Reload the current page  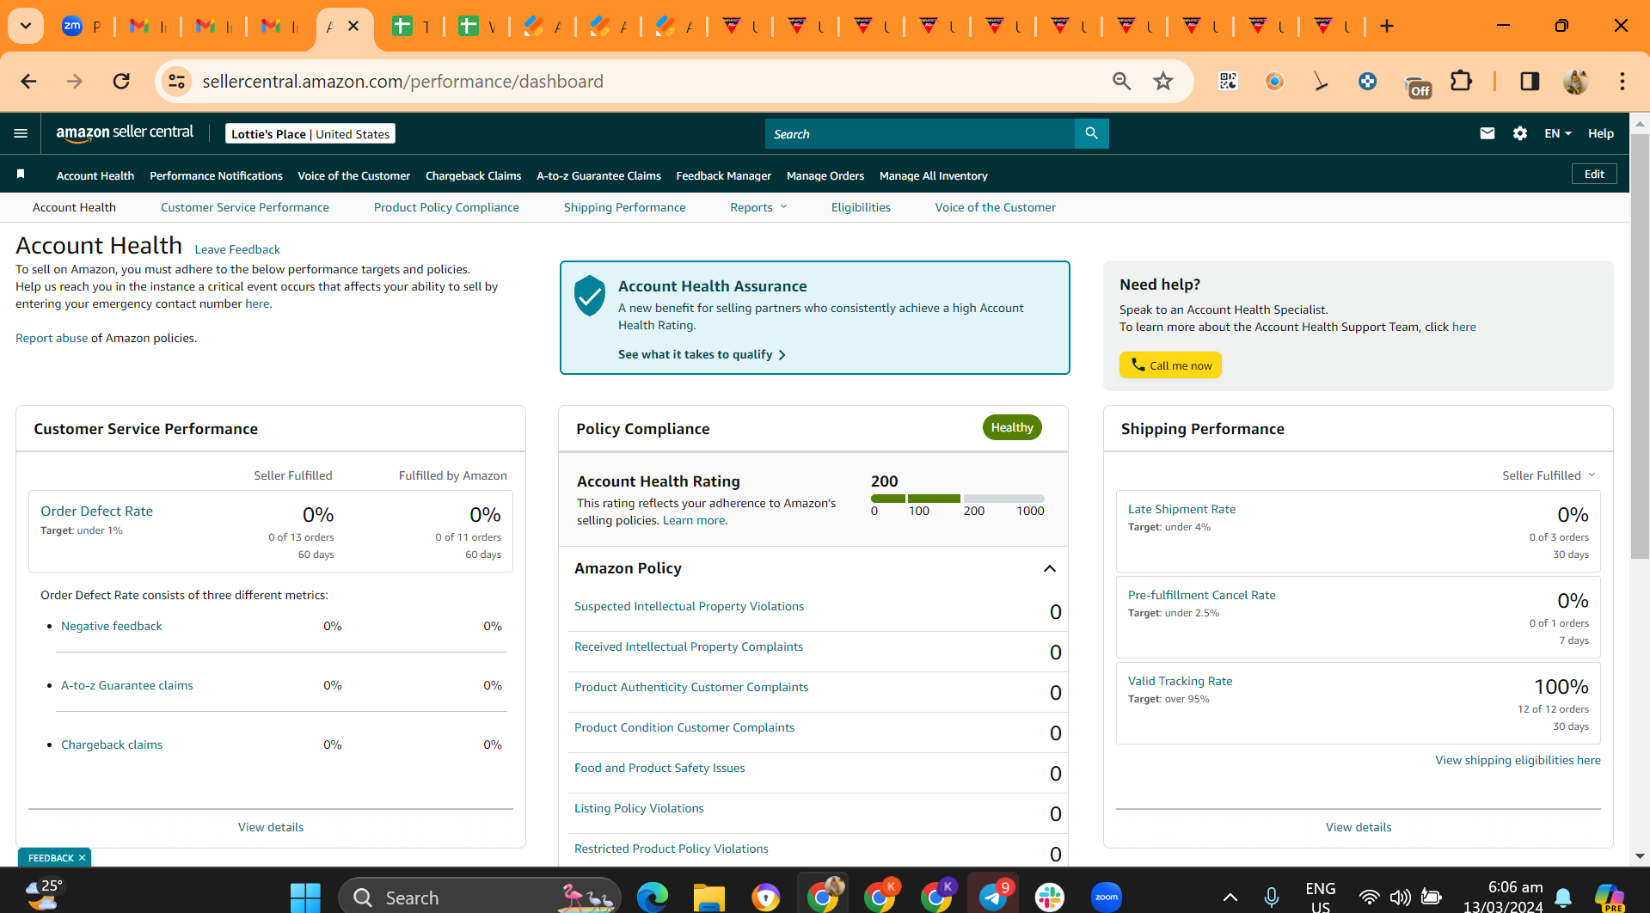point(121,81)
